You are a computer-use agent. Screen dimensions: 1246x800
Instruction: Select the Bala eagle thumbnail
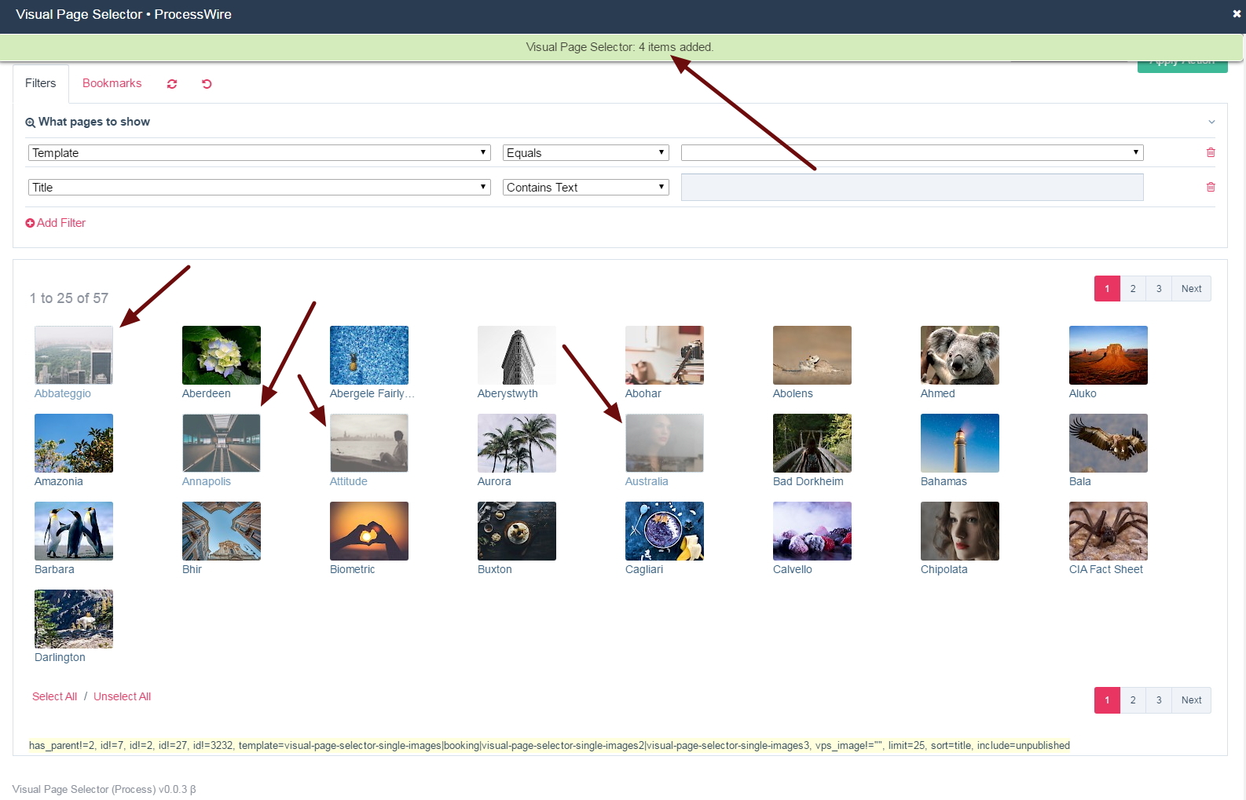click(1109, 443)
